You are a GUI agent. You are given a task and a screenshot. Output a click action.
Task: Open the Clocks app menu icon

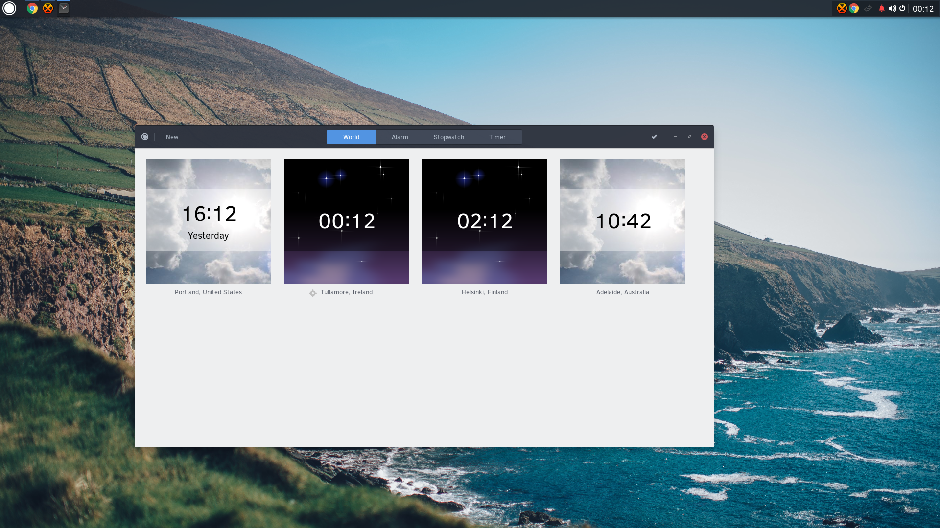click(145, 137)
